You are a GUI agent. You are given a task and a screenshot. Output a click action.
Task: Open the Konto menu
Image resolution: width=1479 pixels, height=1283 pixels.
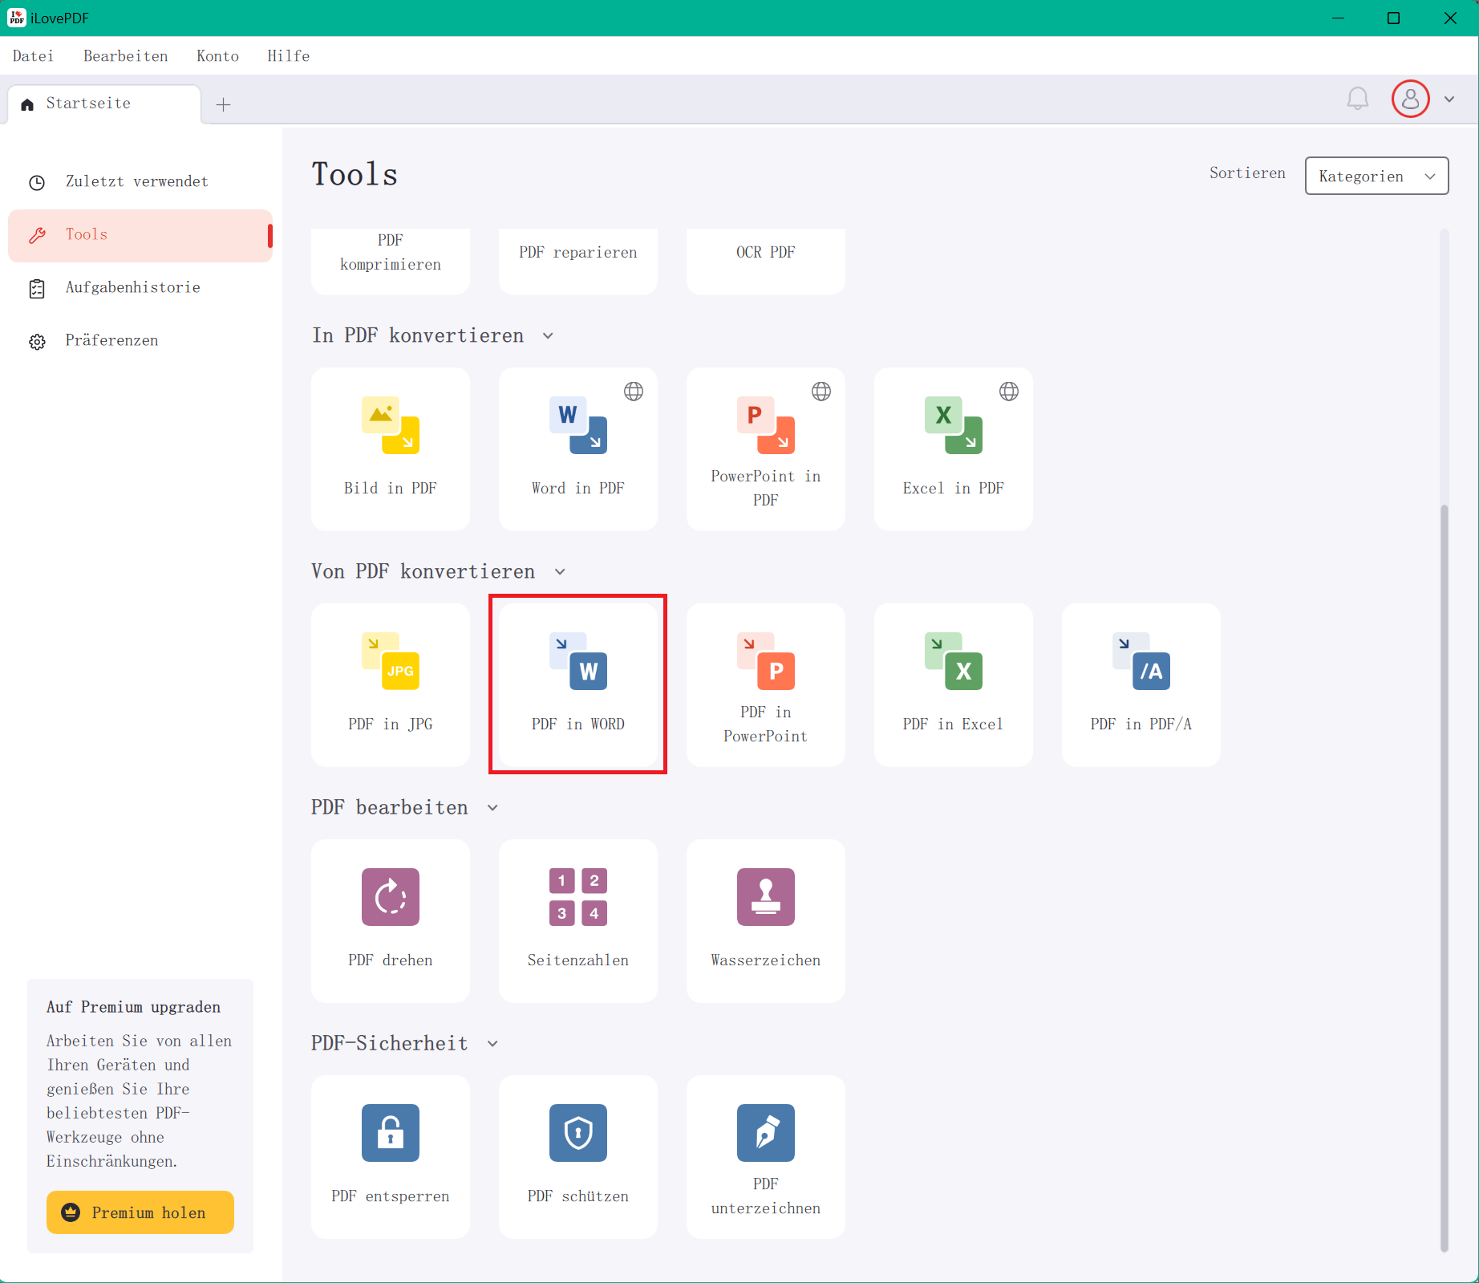218,56
